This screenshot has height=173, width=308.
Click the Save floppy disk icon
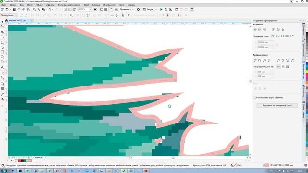[14, 9]
